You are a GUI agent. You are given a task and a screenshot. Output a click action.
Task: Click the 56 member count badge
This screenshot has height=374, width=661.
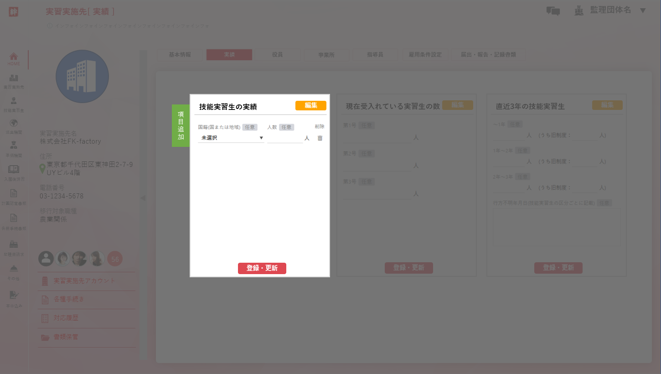115,259
